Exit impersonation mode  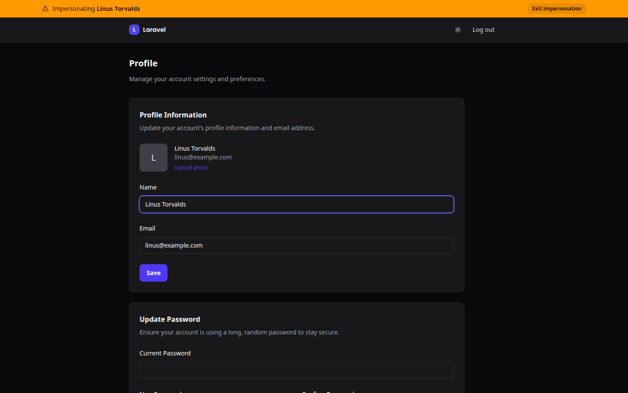556,9
